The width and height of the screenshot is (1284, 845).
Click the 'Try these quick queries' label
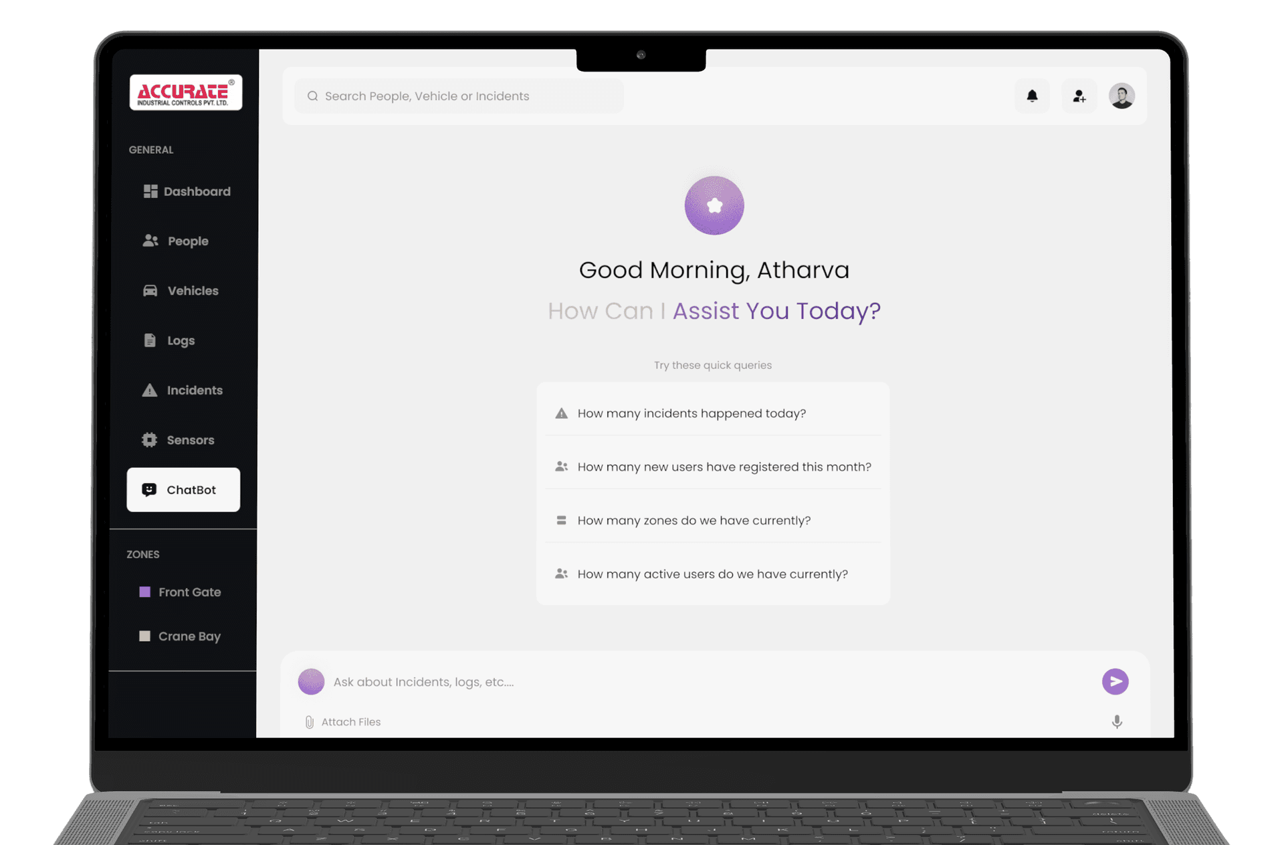(713, 365)
